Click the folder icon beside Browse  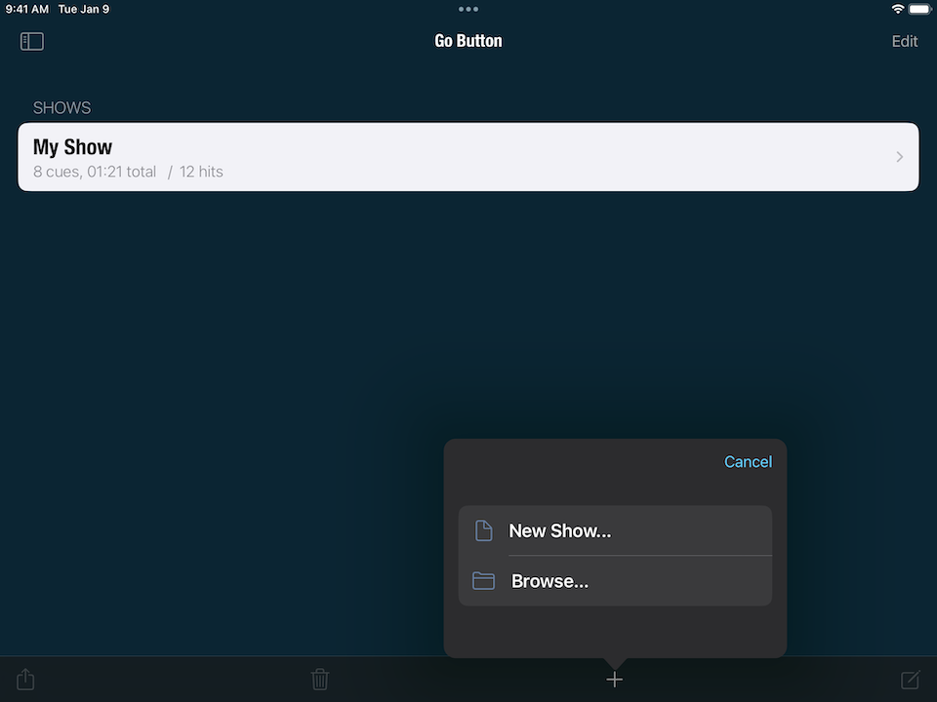click(483, 581)
